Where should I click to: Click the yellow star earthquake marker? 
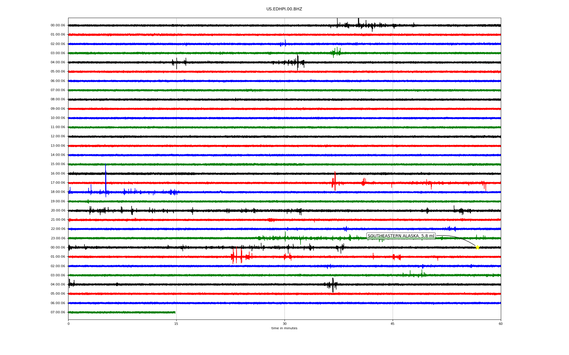tap(477, 247)
